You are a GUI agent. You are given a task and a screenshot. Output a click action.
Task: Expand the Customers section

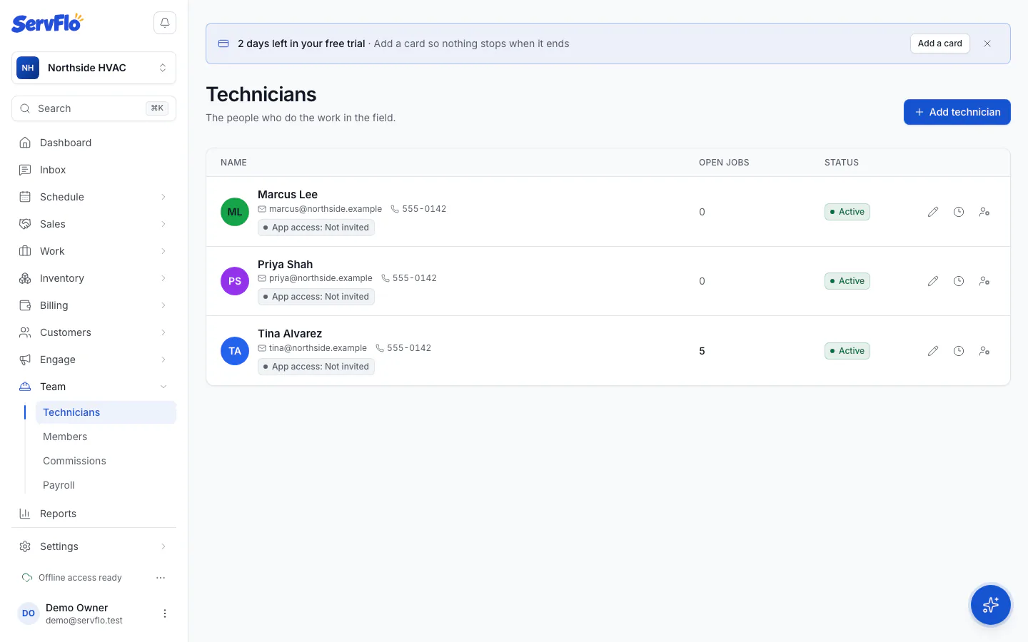94,332
